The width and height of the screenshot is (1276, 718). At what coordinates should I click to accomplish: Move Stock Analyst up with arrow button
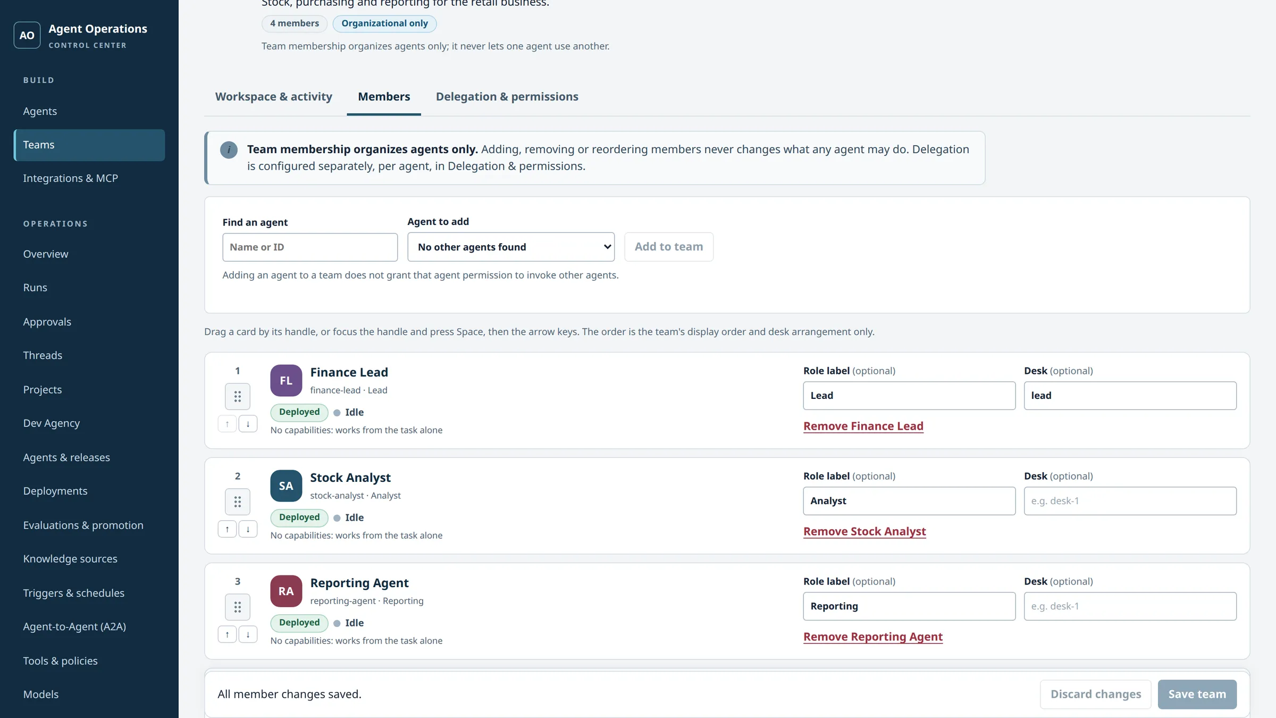click(227, 529)
